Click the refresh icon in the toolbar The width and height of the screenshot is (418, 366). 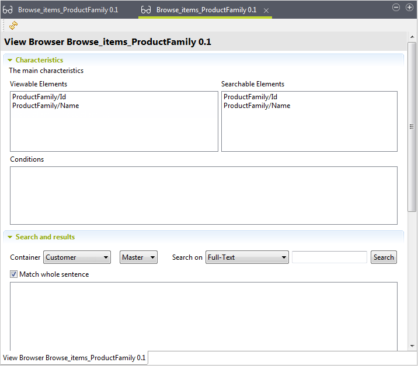click(x=13, y=25)
